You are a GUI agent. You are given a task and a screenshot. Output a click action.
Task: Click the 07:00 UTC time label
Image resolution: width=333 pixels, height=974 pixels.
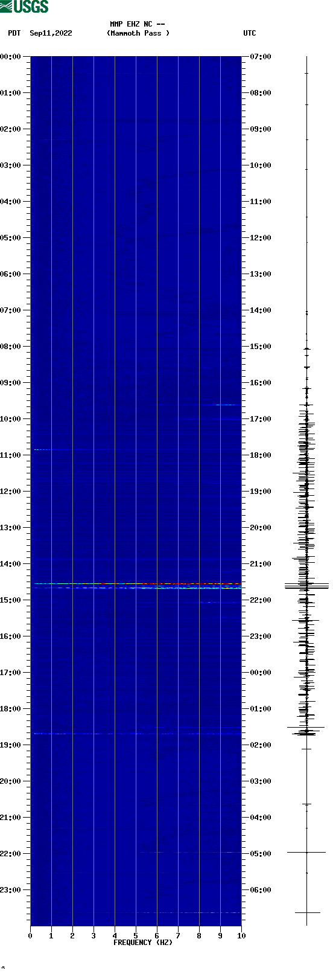[261, 57]
